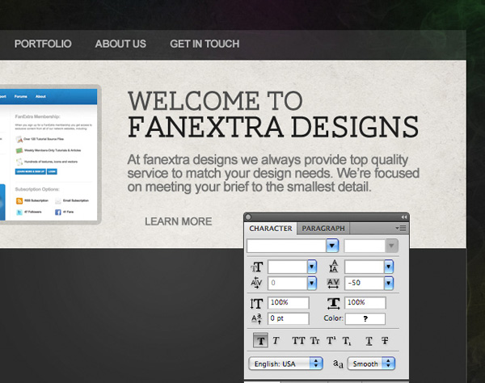The image size is (485, 383).
Task: Open the font size dropdown arrow
Action: pos(312,267)
